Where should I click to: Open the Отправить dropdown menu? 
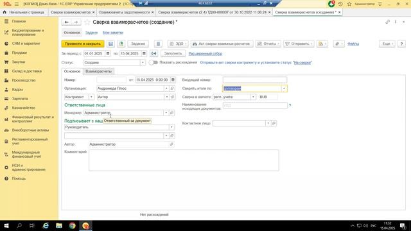[x=299, y=44]
